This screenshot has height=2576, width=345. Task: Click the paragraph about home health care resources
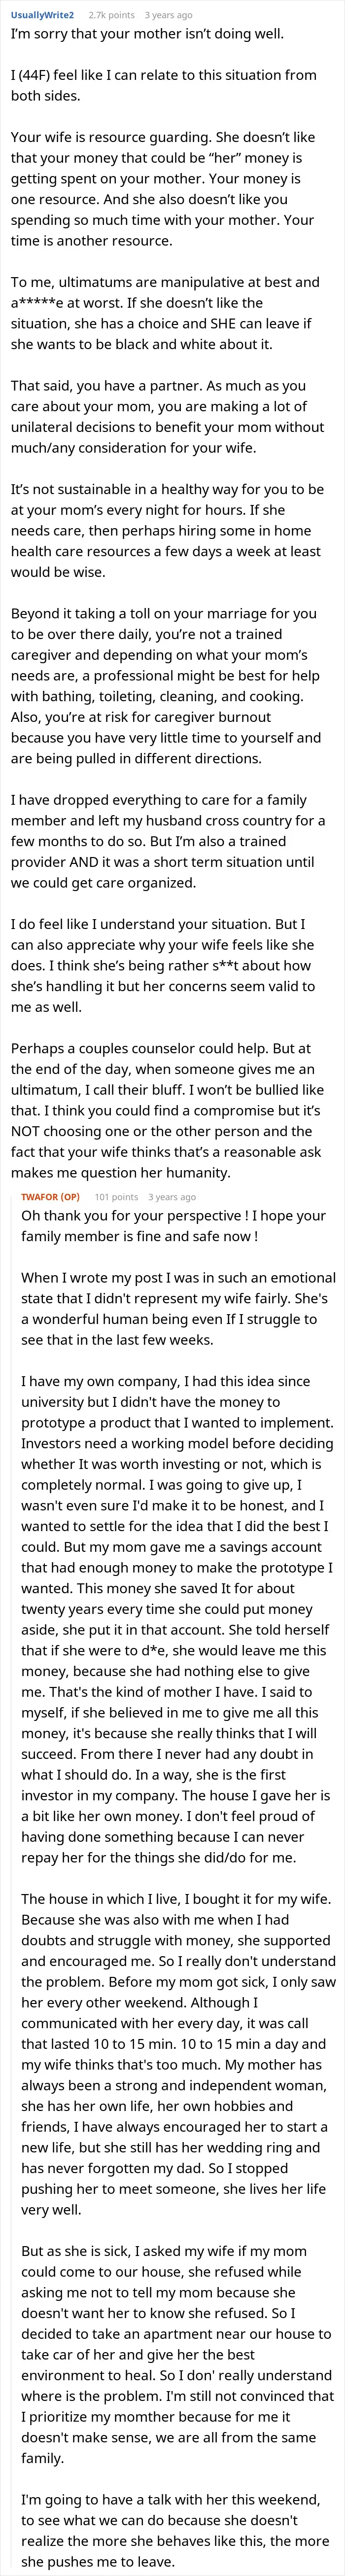[167, 530]
